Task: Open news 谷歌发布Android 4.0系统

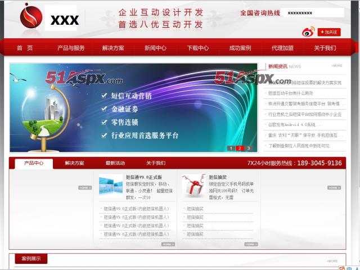Action: tap(295, 125)
